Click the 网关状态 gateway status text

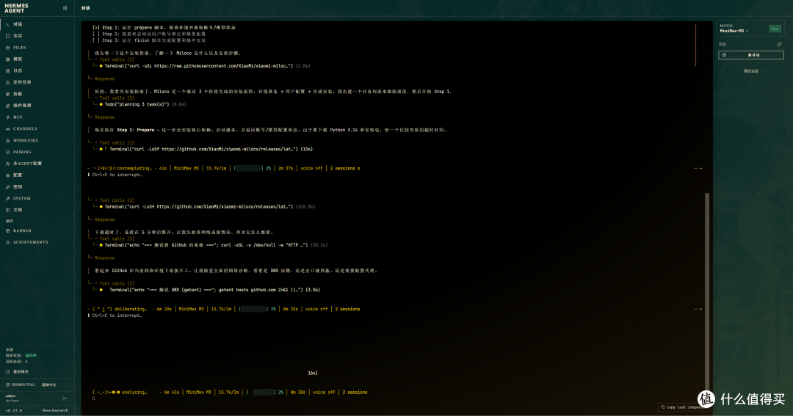[x=21, y=356]
